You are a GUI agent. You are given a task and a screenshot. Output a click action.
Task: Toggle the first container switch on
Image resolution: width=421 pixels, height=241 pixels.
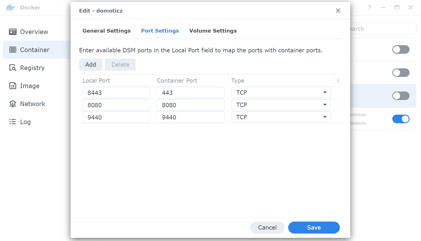click(x=401, y=49)
